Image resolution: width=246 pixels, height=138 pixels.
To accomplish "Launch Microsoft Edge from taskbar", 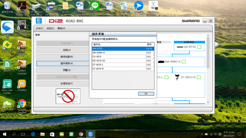I will tap(33, 134).
